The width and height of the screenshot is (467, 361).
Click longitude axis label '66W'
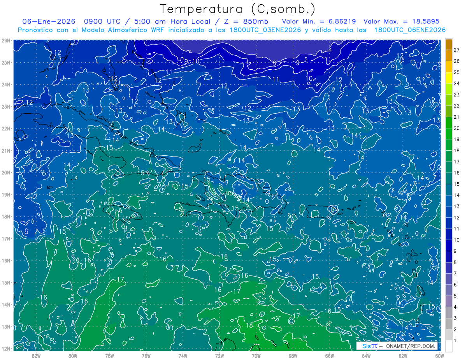pos(330,356)
